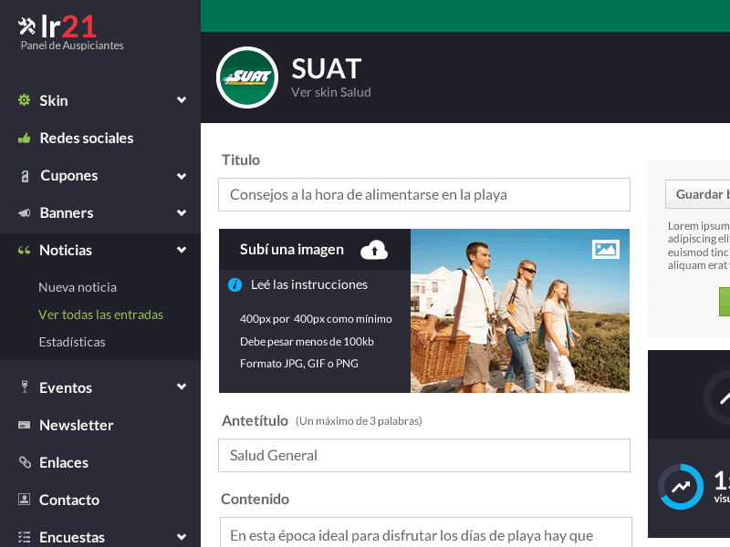The height and width of the screenshot is (547, 730).
Task: Expand the Eventos chevron
Action: click(182, 387)
